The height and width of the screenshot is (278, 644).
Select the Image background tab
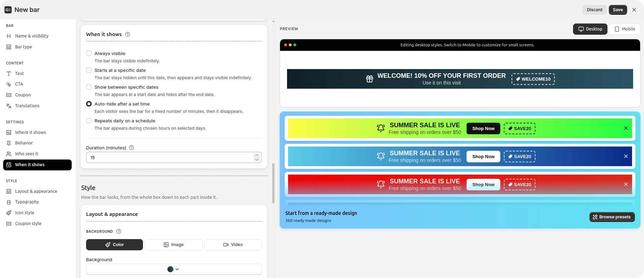[x=174, y=245]
